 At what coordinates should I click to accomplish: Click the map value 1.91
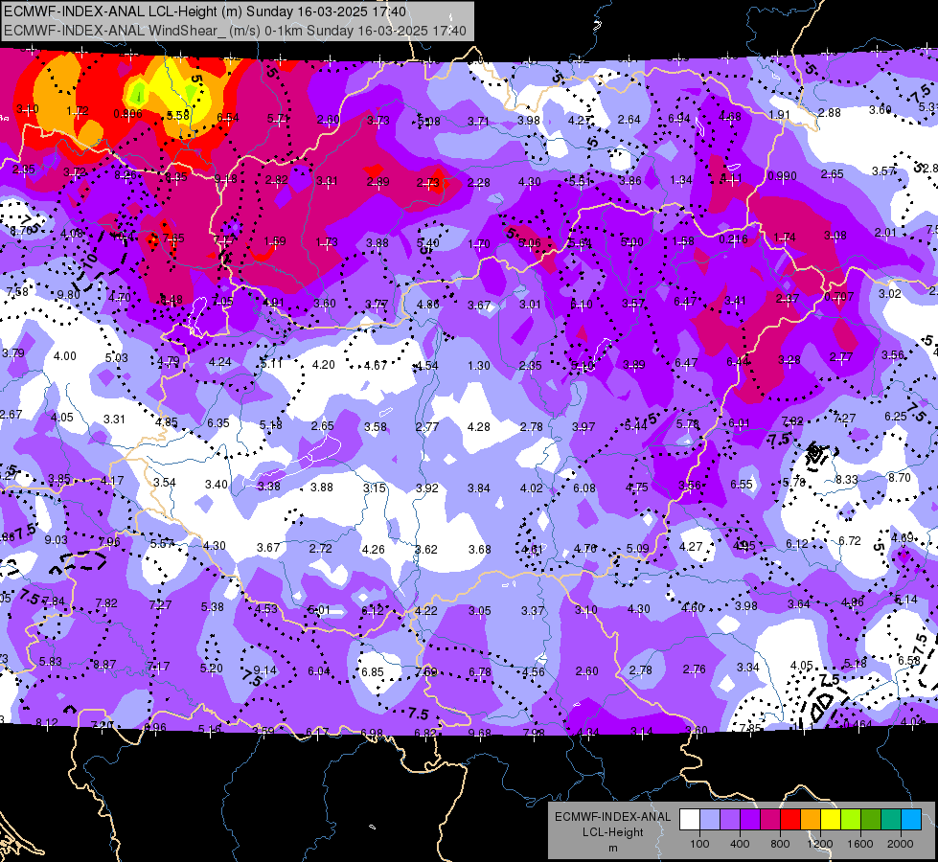pos(780,116)
